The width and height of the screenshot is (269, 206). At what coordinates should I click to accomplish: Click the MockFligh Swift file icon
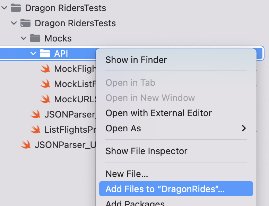coord(45,68)
